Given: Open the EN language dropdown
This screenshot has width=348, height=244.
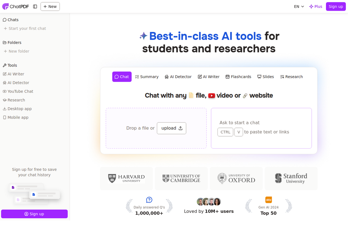Looking at the screenshot, I should tap(299, 6).
